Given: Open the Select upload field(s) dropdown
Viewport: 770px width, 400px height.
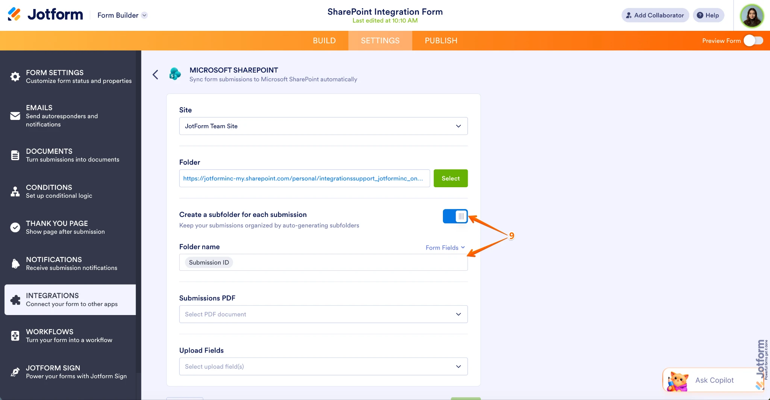Looking at the screenshot, I should point(323,366).
